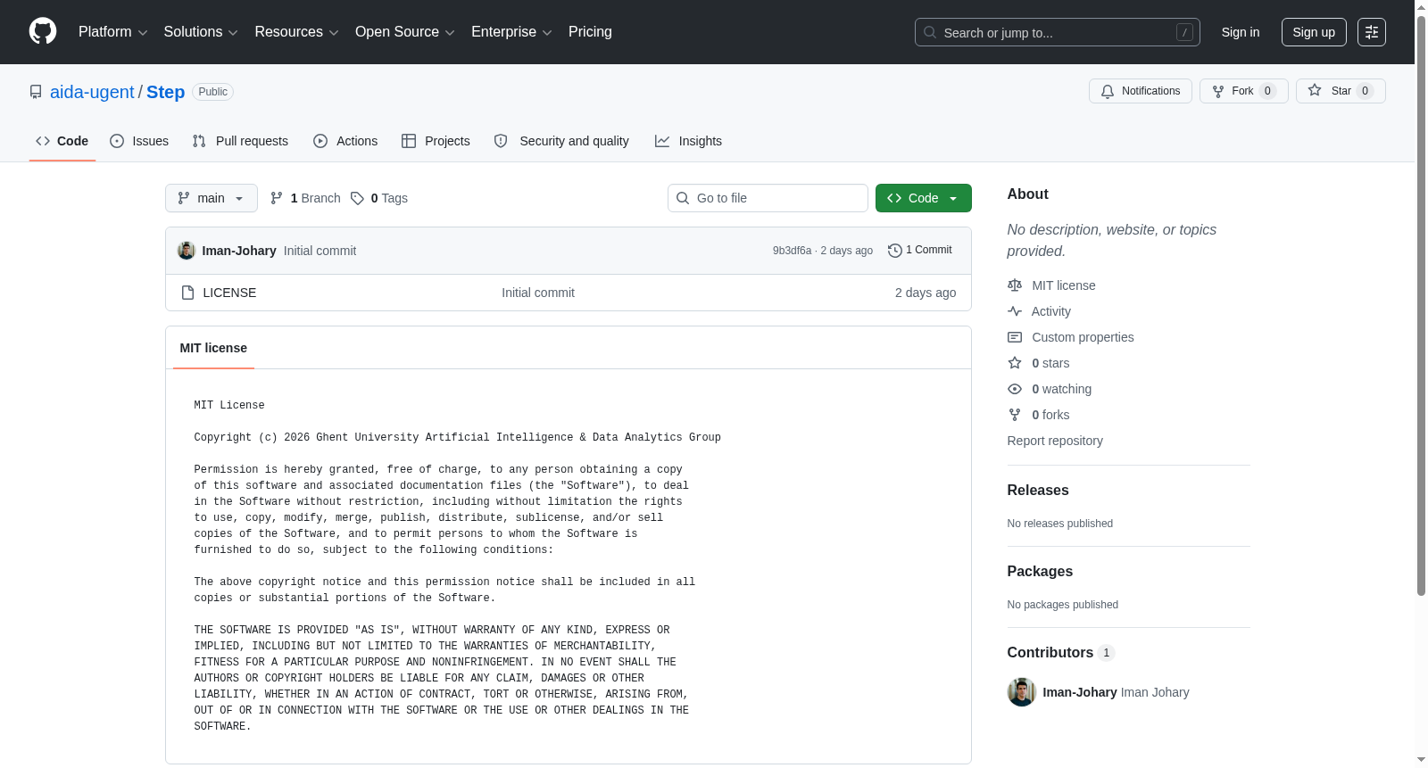Image resolution: width=1428 pixels, height=768 pixels.
Task: Open the Packages section heading
Action: click(1040, 572)
